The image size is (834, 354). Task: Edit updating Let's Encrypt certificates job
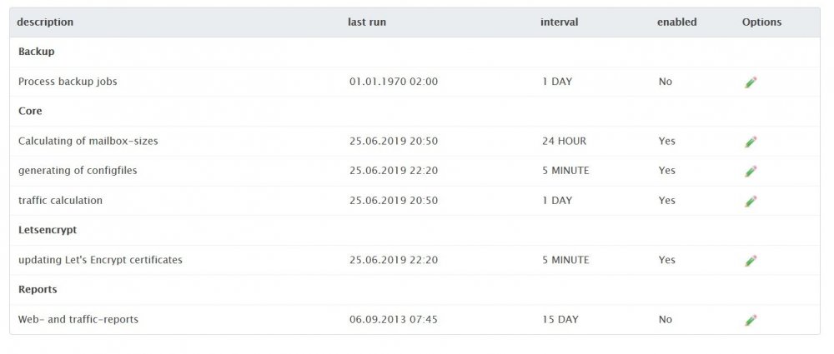pos(751,261)
